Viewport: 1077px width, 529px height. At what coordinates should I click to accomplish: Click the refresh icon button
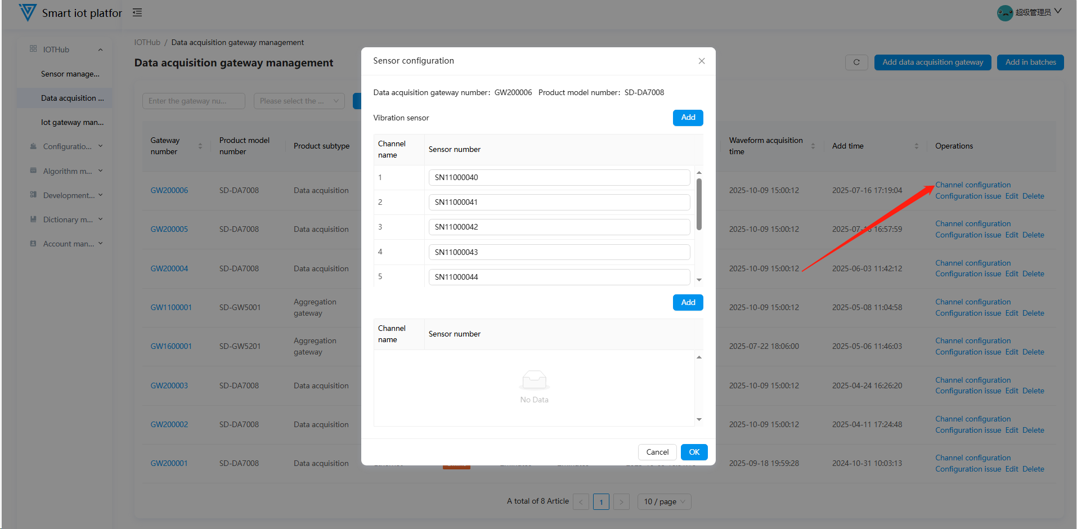coord(856,62)
